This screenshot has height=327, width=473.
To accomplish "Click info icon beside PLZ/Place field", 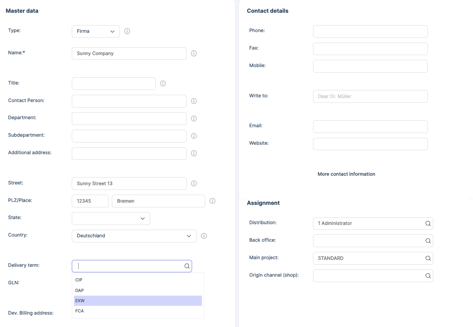I will click(x=212, y=201).
